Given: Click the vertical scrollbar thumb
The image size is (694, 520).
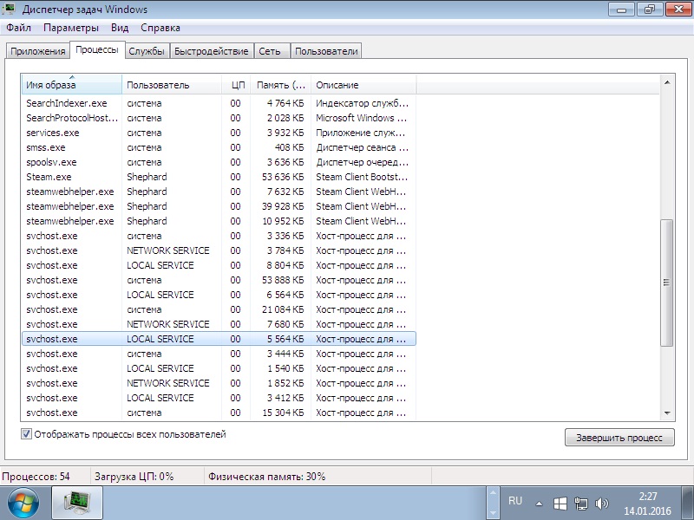Looking at the screenshot, I should coord(666,283).
